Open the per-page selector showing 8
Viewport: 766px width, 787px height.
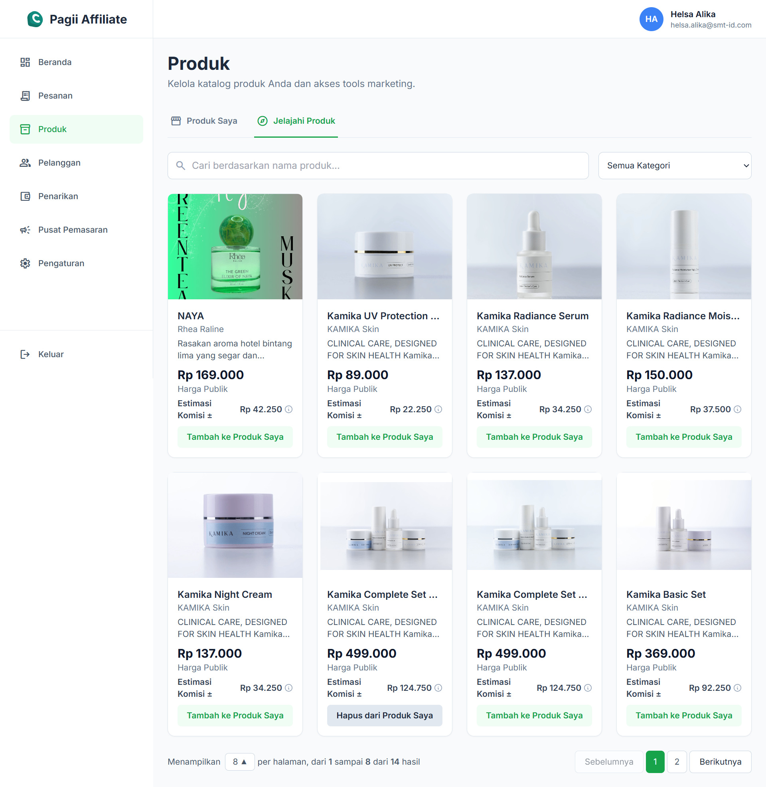coord(240,761)
